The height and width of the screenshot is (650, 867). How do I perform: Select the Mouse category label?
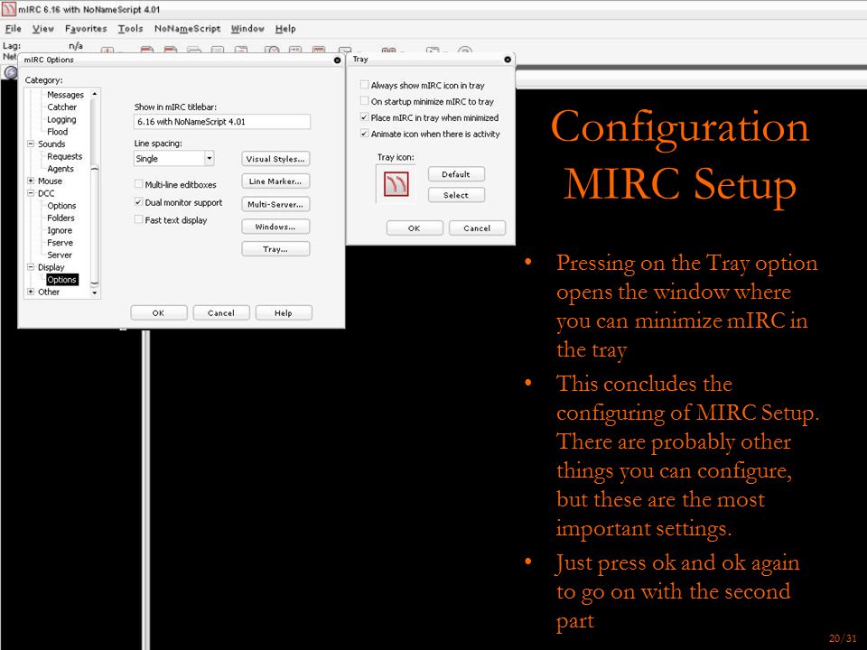click(x=50, y=181)
